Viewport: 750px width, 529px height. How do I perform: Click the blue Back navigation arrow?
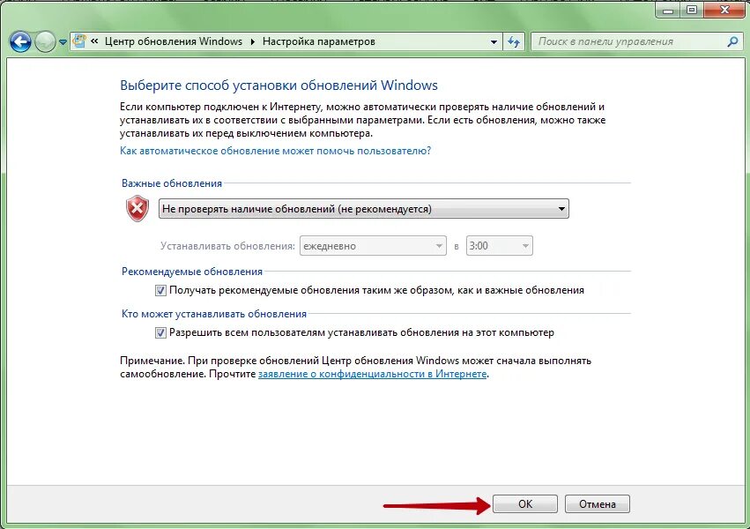tap(20, 41)
